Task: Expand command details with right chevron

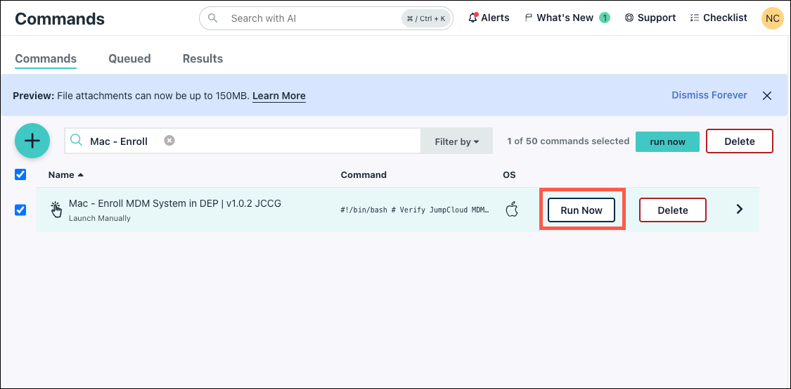Action: pyautogui.click(x=739, y=209)
